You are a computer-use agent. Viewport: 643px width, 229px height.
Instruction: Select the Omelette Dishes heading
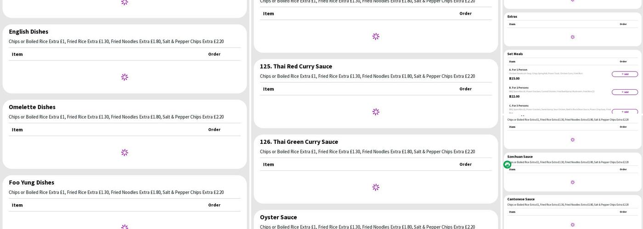(32, 107)
